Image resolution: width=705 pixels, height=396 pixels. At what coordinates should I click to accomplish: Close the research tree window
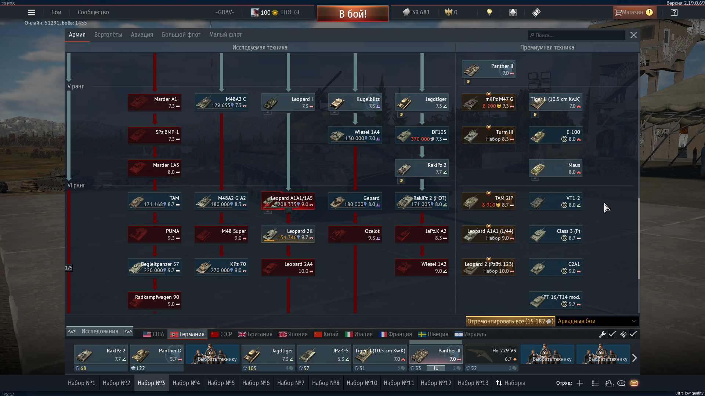point(633,35)
